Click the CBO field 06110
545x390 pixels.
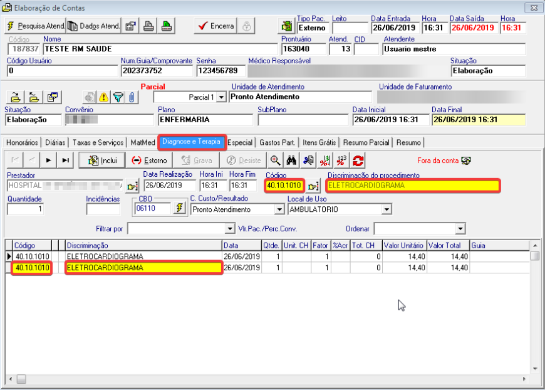coord(153,208)
